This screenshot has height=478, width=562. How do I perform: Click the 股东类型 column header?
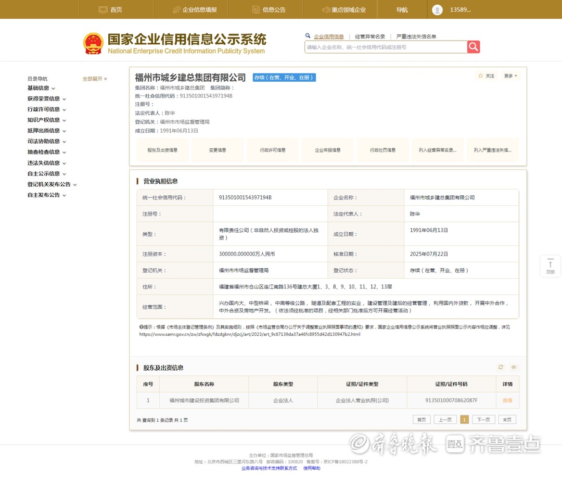click(x=283, y=384)
